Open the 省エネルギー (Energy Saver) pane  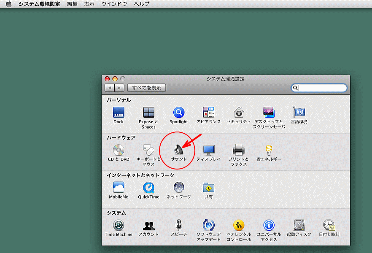(x=269, y=150)
